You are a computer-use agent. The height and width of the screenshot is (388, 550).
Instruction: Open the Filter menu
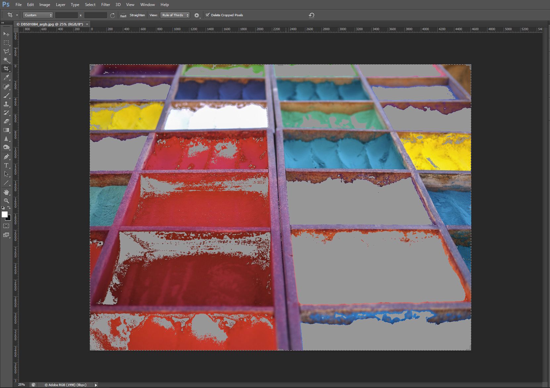(106, 5)
